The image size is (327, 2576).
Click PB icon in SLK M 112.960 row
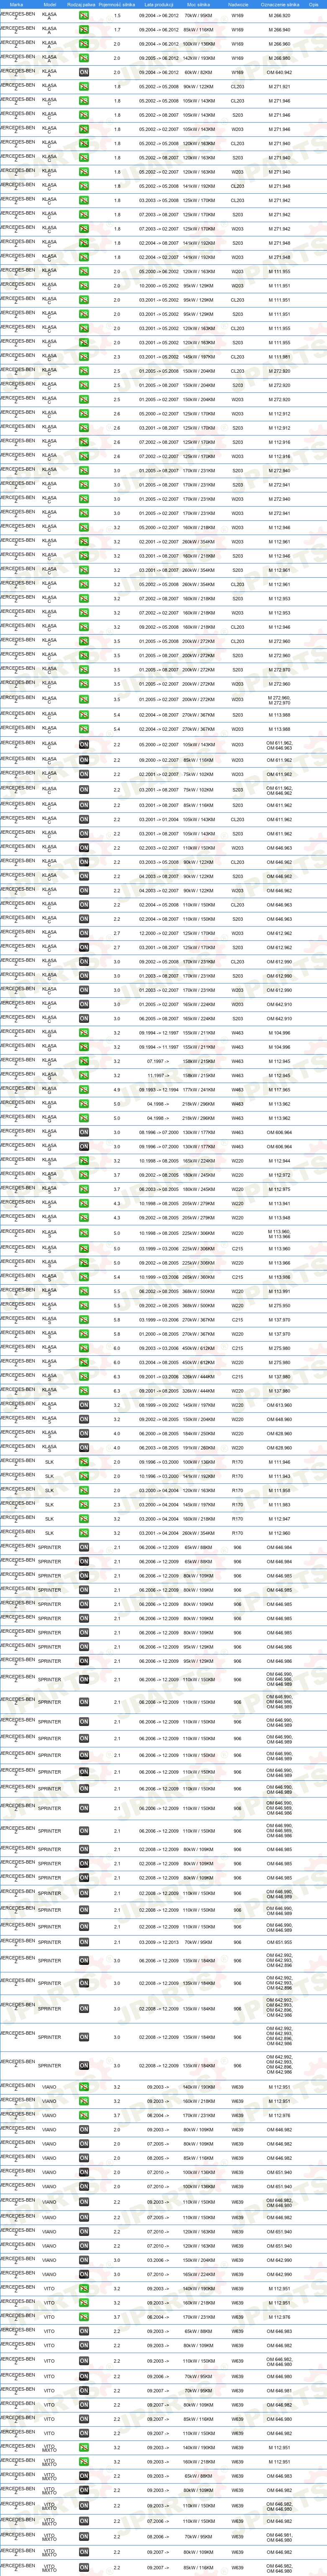point(84,1533)
